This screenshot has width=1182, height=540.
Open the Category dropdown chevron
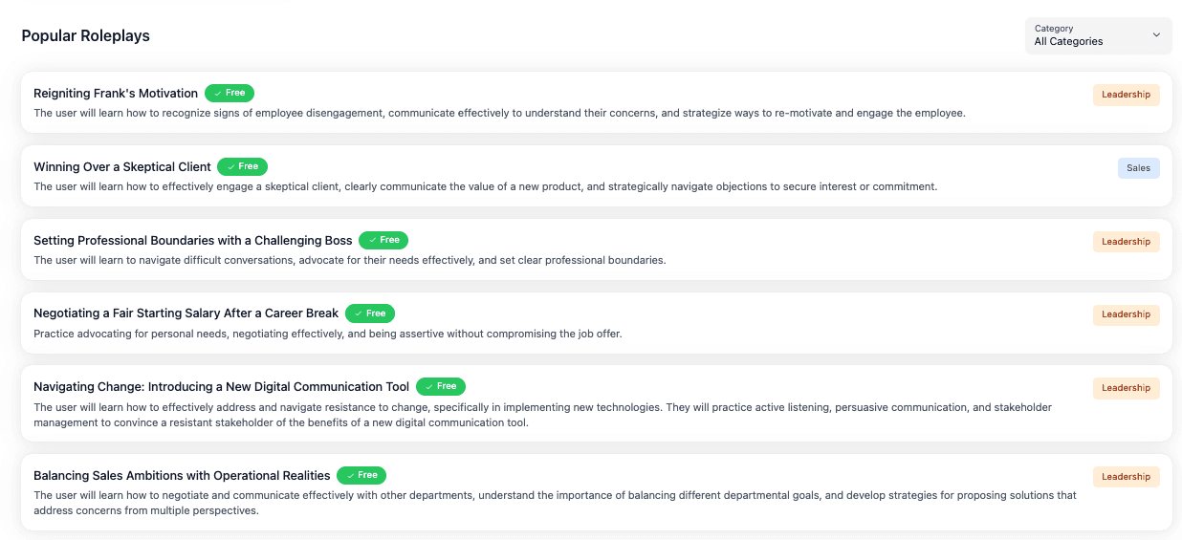[1156, 35]
